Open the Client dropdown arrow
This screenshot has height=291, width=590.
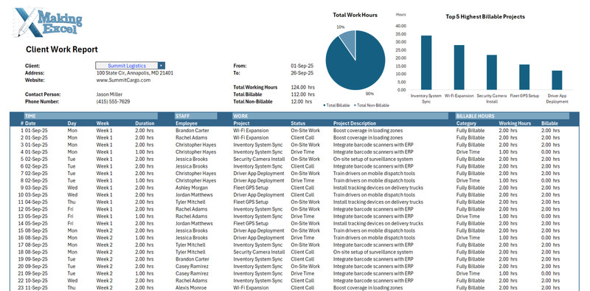161,66
